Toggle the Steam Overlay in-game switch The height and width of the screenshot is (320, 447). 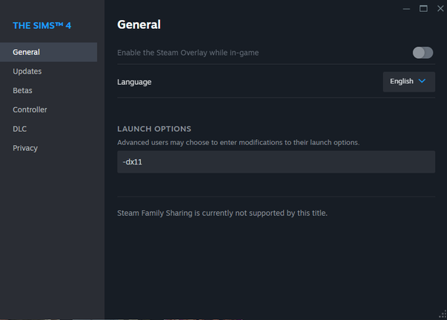422,53
